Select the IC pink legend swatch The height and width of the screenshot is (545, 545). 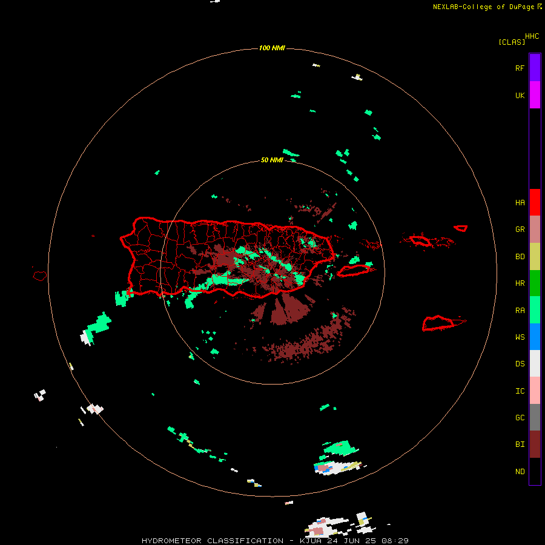[535, 391]
